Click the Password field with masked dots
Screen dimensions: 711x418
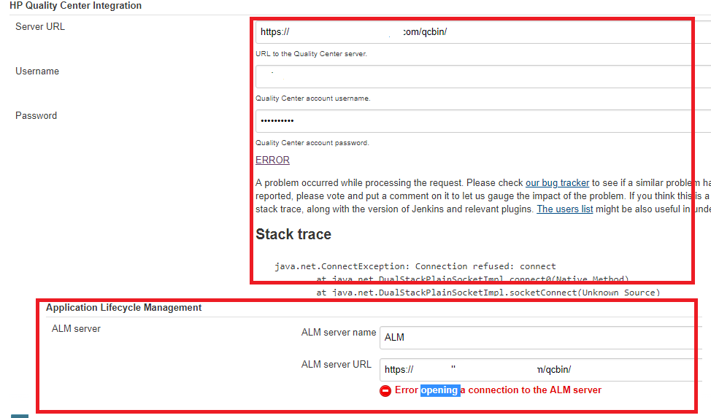pyautogui.click(x=482, y=120)
